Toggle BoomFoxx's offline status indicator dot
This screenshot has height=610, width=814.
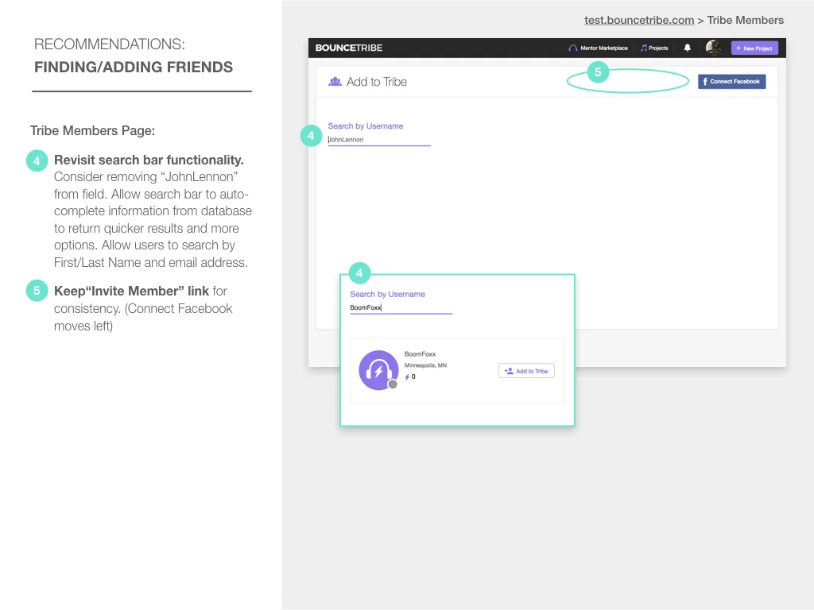point(393,384)
